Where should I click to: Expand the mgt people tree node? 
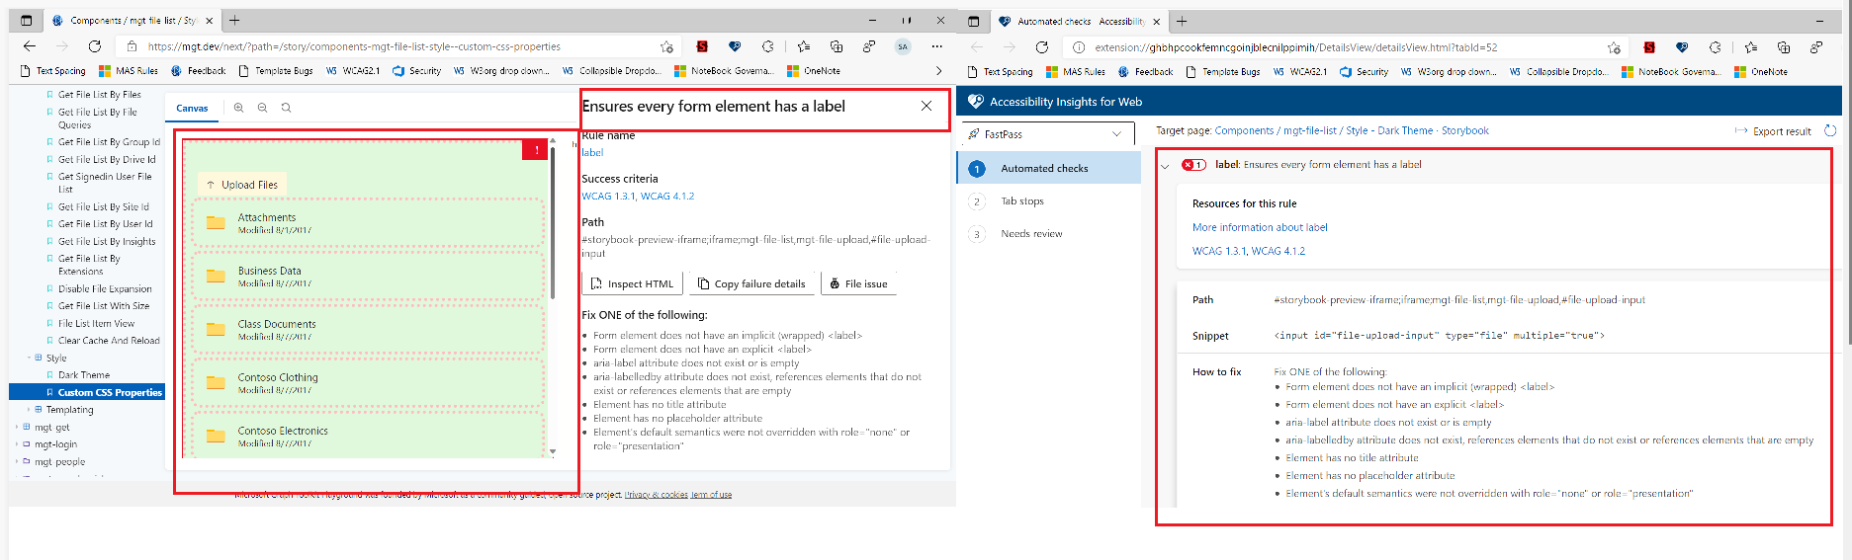17,461
